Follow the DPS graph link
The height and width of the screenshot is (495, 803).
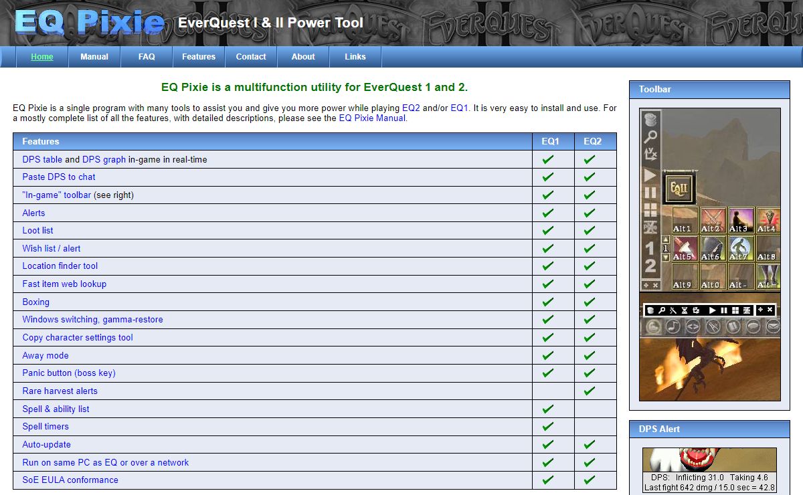coord(104,159)
